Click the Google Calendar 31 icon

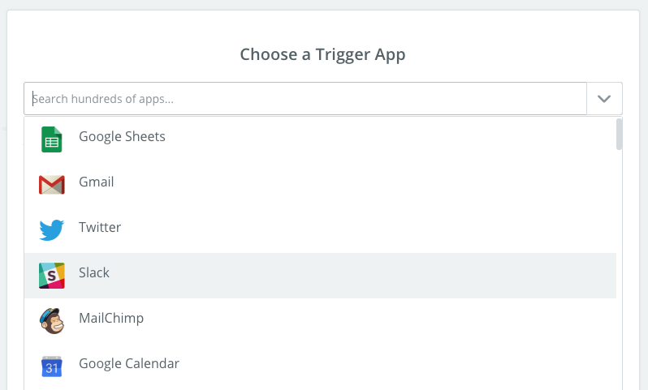tap(52, 366)
